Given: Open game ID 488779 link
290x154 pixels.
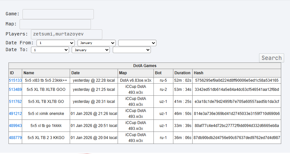Looking at the screenshot, I should point(15,138).
